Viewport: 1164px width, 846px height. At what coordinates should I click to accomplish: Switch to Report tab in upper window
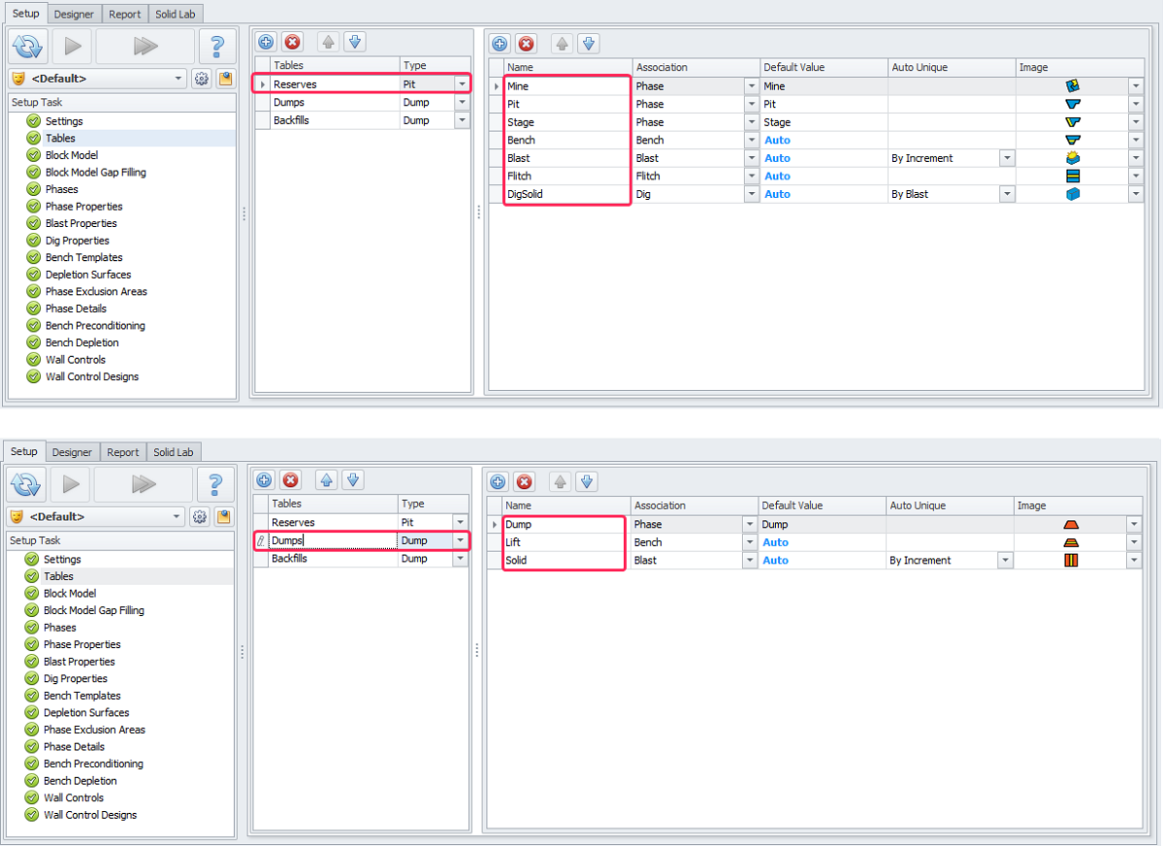pyautogui.click(x=125, y=15)
